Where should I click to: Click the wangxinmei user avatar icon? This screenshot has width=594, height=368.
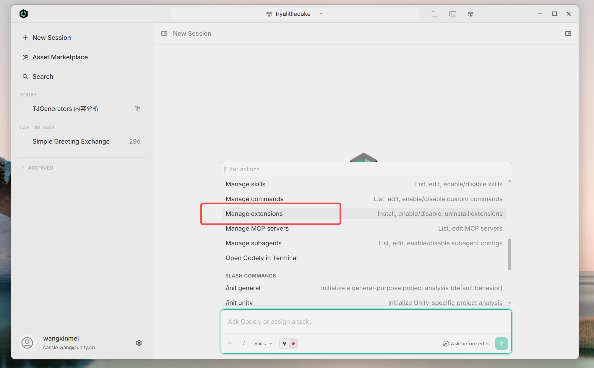27,343
